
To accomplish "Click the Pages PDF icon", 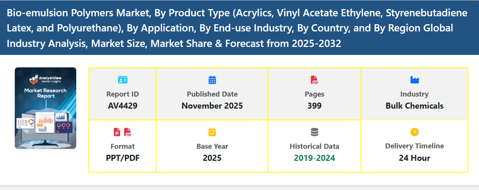I will [x=314, y=80].
